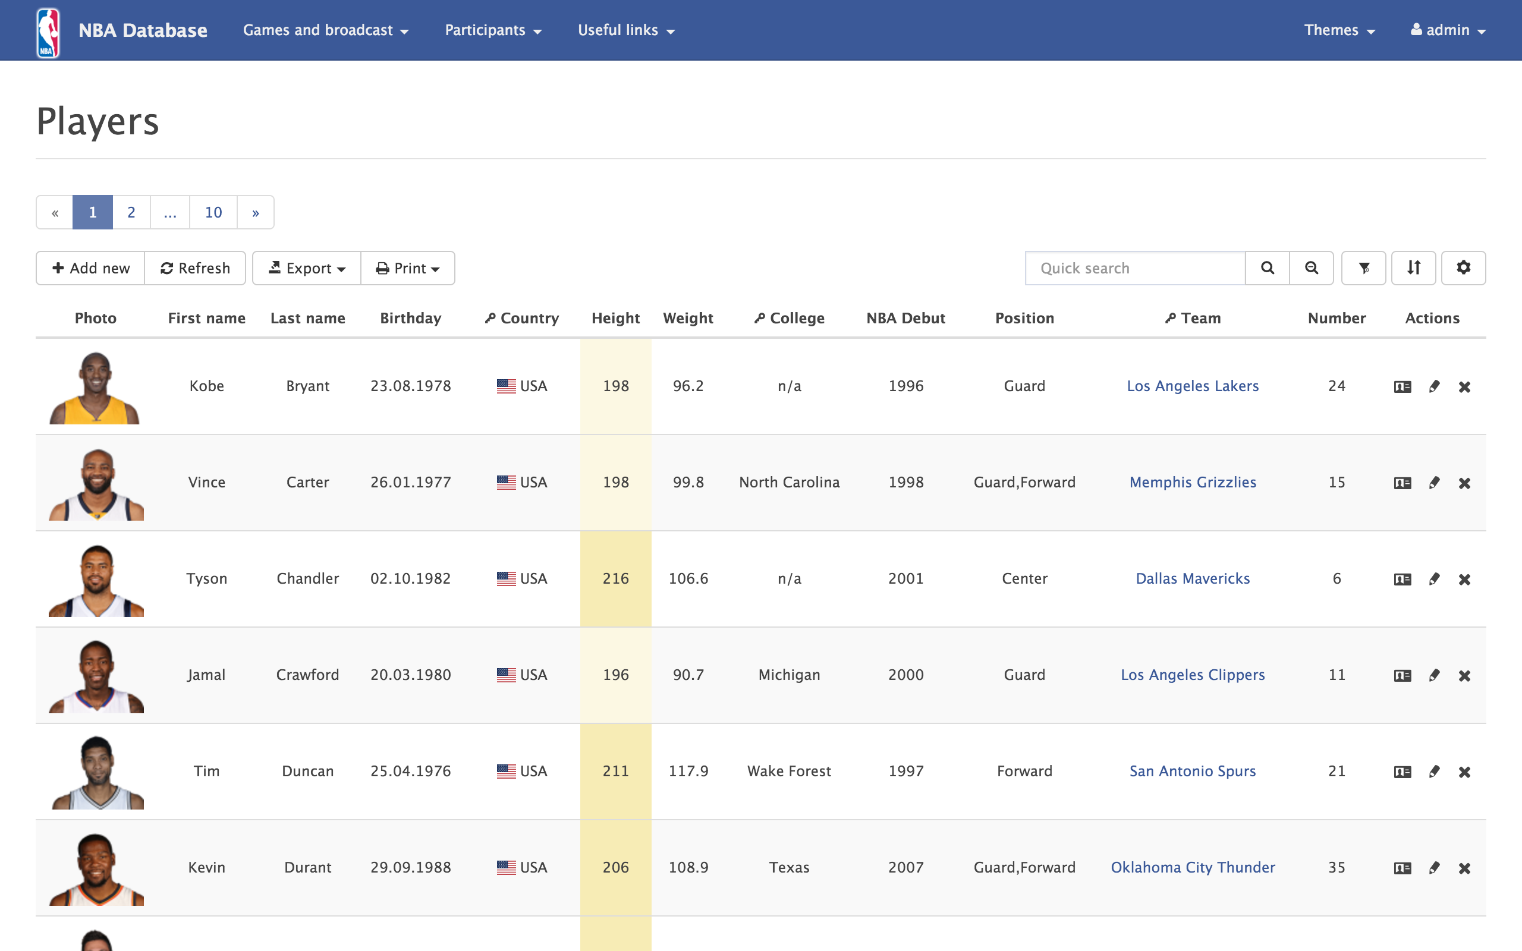1522x951 pixels.
Task: Edit Kevin Durant's row with the pencil
Action: tap(1434, 867)
